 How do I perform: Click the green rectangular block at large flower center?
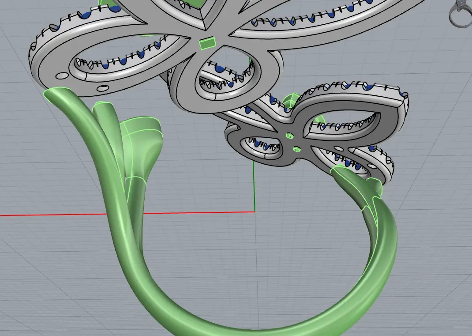point(207,43)
